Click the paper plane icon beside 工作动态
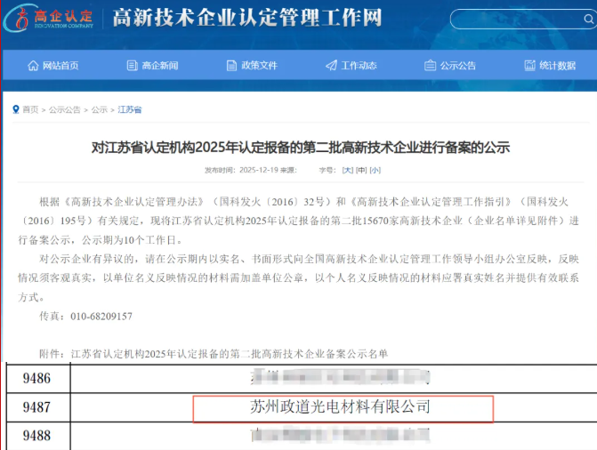597x450 pixels. tap(331, 66)
